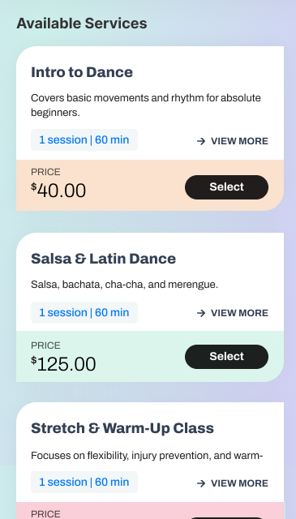Click the Salsa & Latin Dance heading
The height and width of the screenshot is (519, 296).
click(x=103, y=259)
